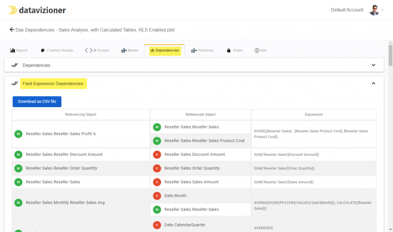This screenshot has width=393, height=232.
Task: Click SUM Discount Amount expression cell
Action: click(314, 155)
